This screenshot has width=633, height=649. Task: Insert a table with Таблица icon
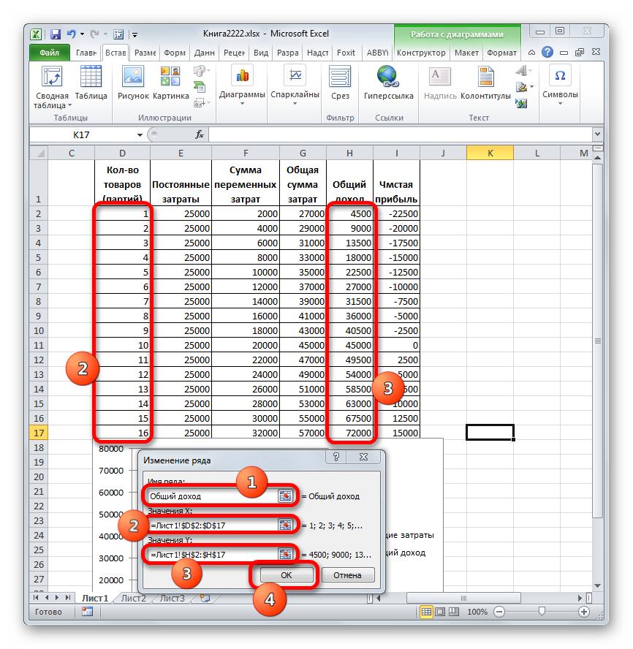pyautogui.click(x=91, y=77)
